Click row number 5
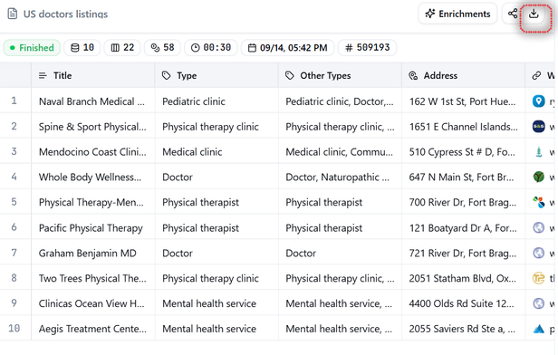 pyautogui.click(x=14, y=202)
